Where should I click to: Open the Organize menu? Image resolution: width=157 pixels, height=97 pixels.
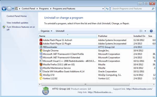(46, 31)
